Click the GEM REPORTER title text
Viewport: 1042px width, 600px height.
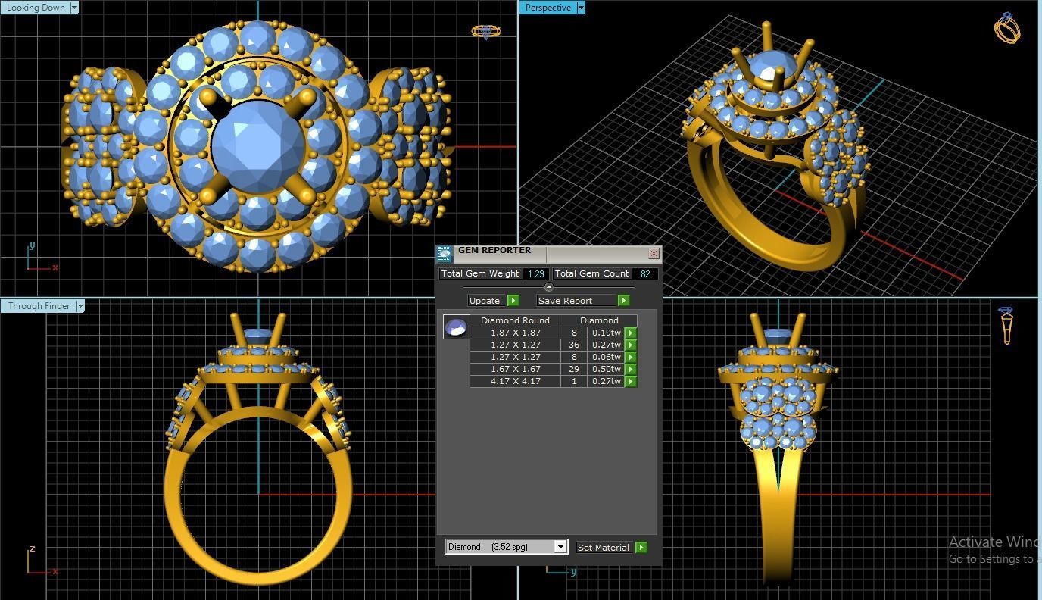(x=494, y=251)
